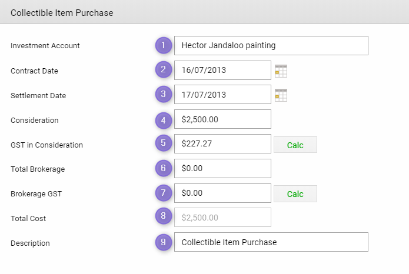Click the 'Description' label

pos(30,243)
